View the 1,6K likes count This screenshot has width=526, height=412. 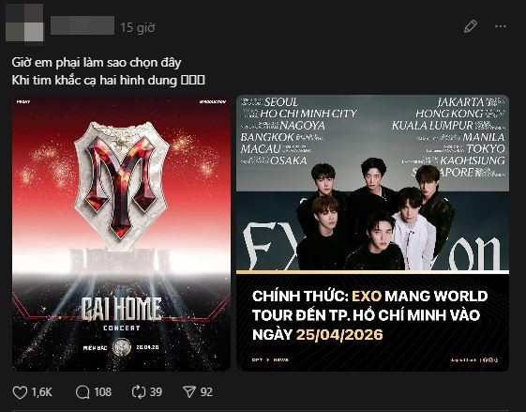pyautogui.click(x=42, y=392)
